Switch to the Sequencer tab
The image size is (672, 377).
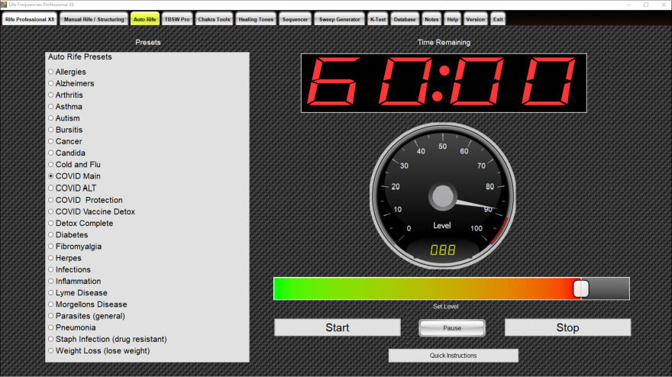tap(295, 19)
